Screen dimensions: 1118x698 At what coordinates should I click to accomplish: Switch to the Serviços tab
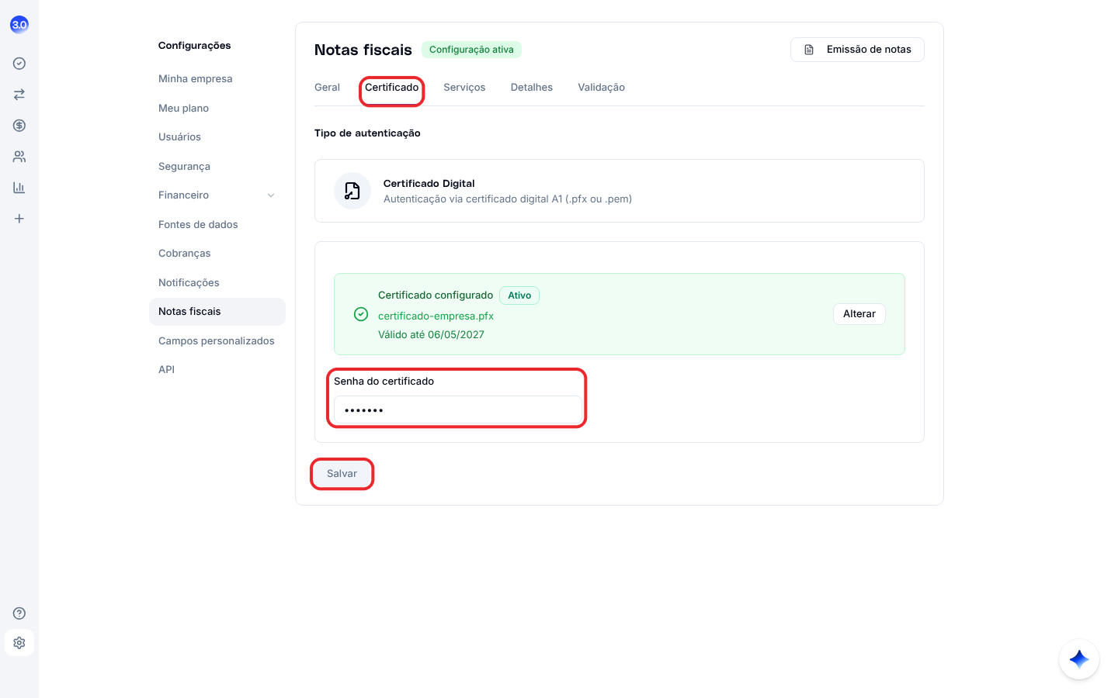(x=464, y=88)
